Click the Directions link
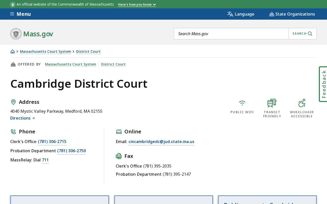327x204 pixels. pyautogui.click(x=22, y=118)
